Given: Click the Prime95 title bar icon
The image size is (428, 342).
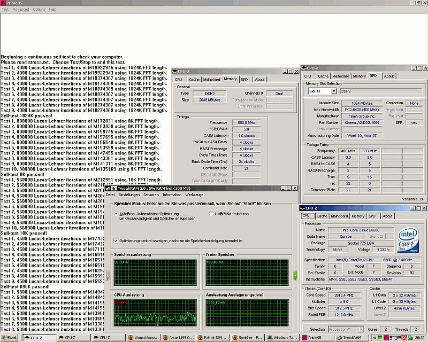Looking at the screenshot, I should (x=3, y=3).
